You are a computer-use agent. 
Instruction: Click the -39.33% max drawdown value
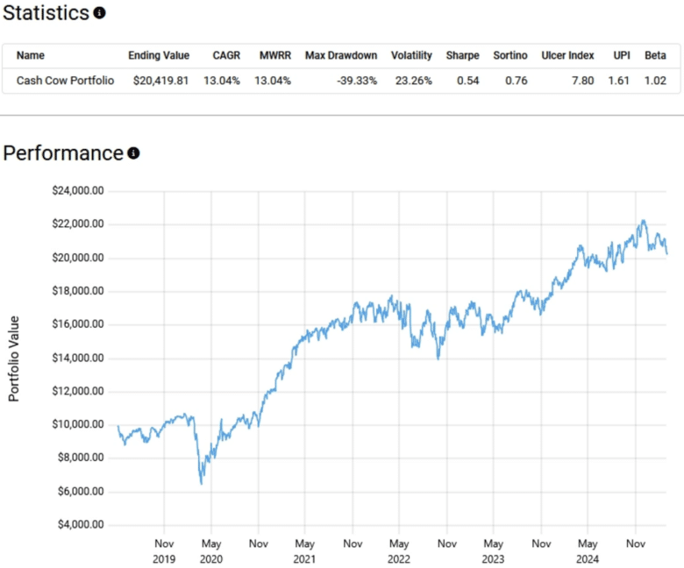click(x=358, y=81)
